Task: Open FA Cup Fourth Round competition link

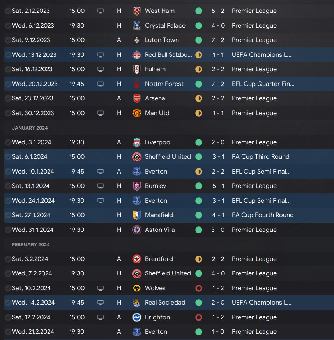Action: point(263,215)
